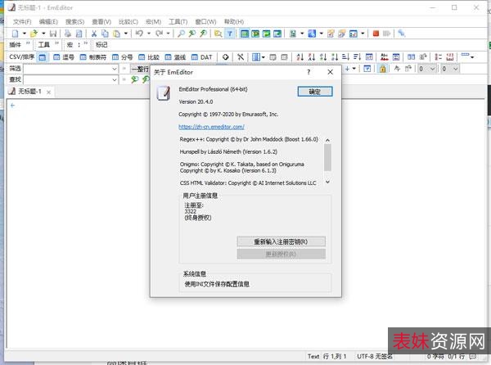Click the DAT mode icon
The image size is (491, 365).
pyautogui.click(x=202, y=57)
